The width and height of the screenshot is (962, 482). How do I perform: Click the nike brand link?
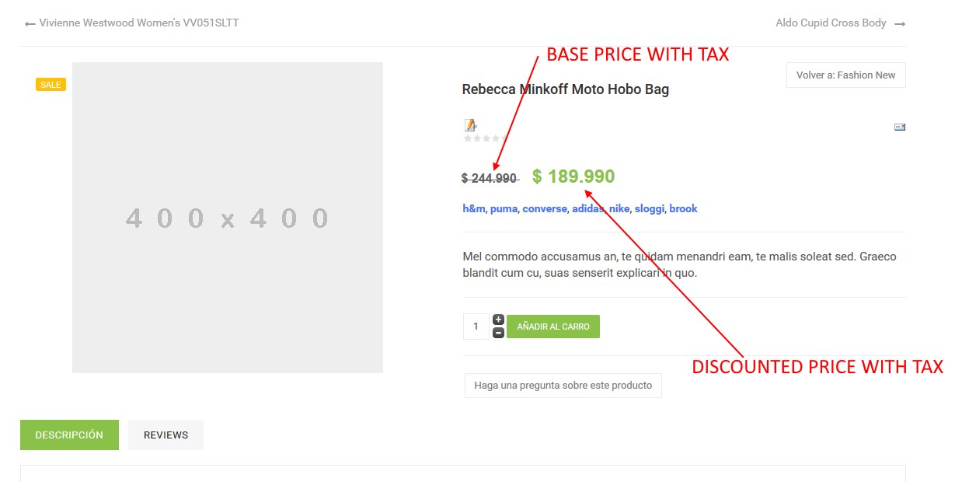[x=619, y=208]
